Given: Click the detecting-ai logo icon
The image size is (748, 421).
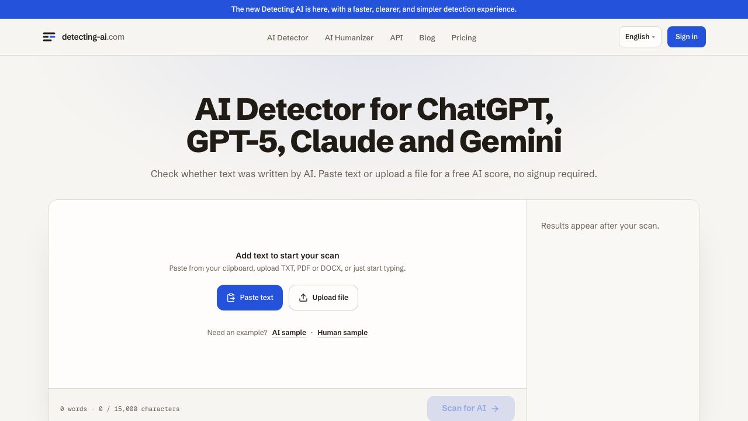Looking at the screenshot, I should pyautogui.click(x=49, y=37).
